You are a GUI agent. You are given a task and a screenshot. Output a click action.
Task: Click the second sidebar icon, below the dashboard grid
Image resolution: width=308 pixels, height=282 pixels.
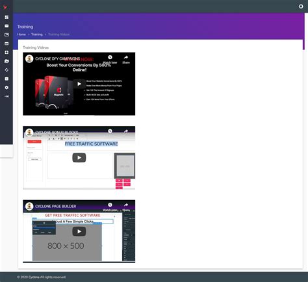[6, 26]
